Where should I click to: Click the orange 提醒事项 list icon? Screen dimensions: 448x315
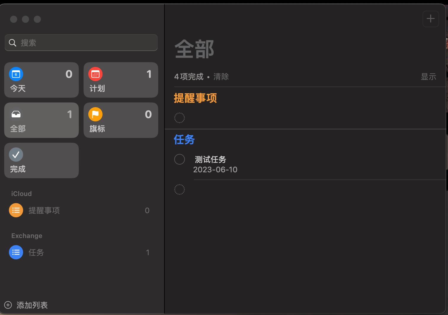point(16,210)
